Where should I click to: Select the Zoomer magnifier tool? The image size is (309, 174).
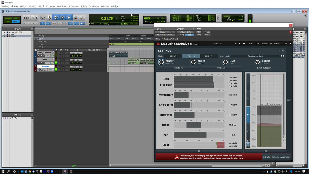pos(49,18)
